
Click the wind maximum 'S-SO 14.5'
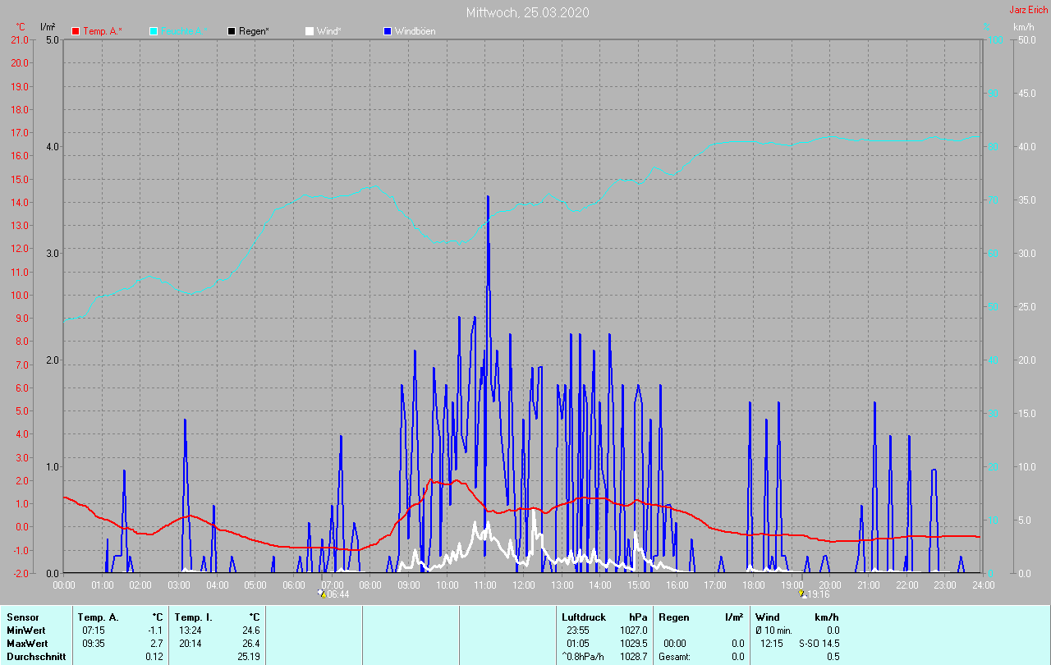(x=819, y=644)
